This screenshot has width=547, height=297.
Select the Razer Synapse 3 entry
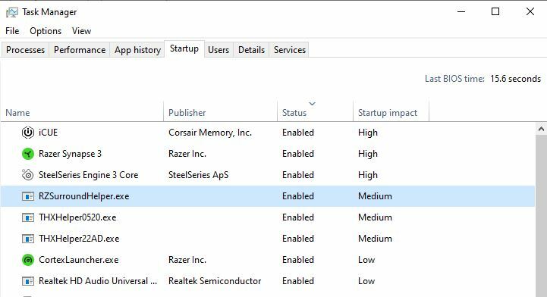point(70,154)
